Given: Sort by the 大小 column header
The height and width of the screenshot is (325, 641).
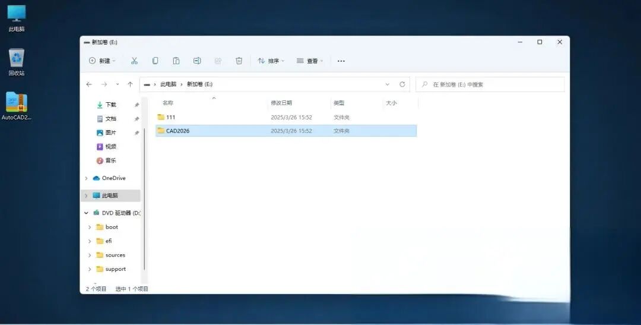Looking at the screenshot, I should [x=391, y=103].
